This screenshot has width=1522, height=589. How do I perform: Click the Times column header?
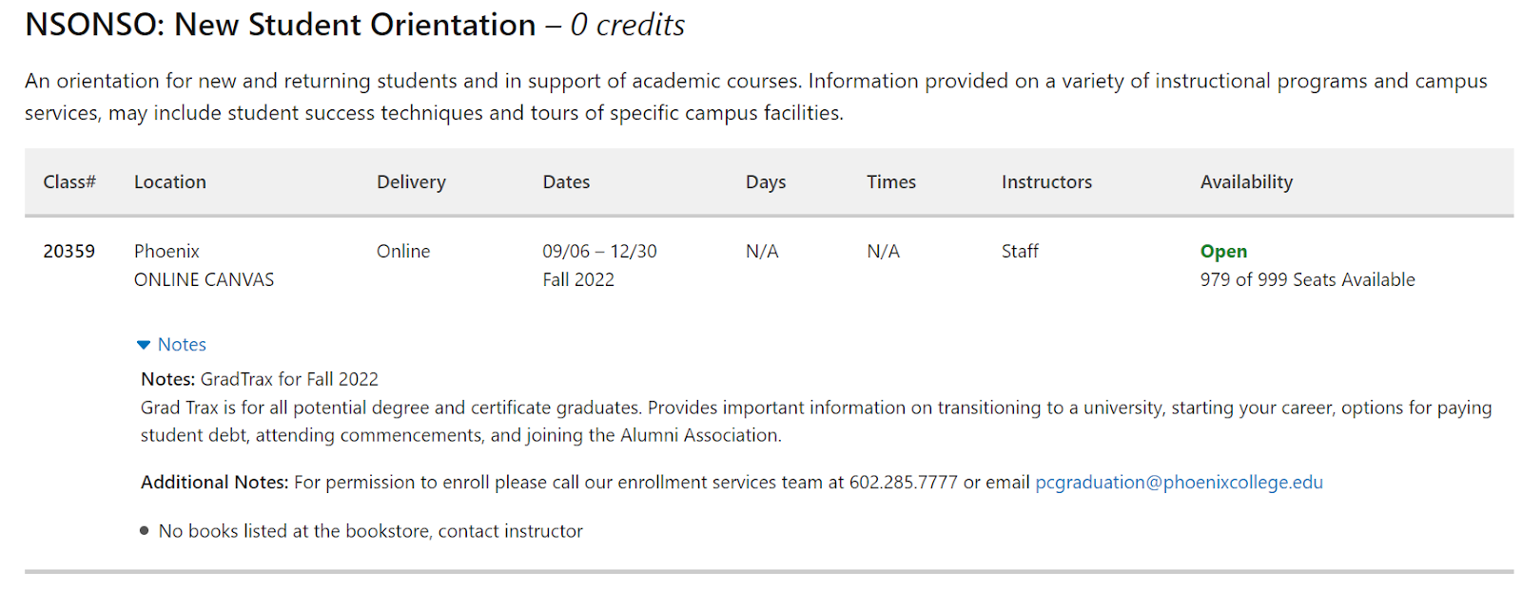[891, 182]
